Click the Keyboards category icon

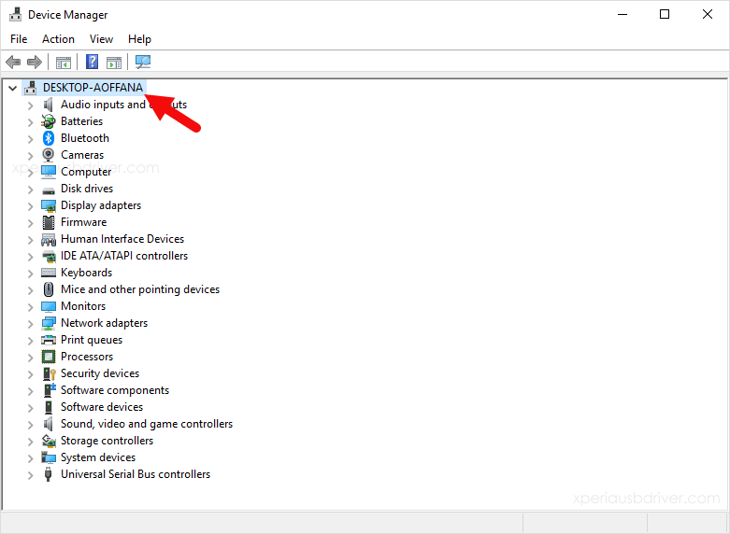(x=49, y=273)
